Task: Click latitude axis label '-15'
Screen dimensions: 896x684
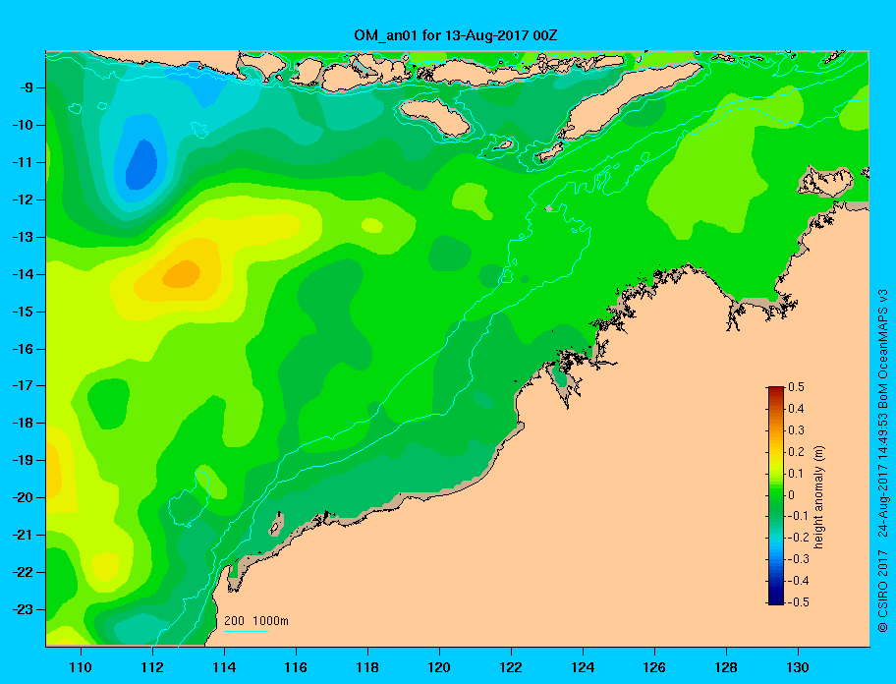Action: pos(22,312)
